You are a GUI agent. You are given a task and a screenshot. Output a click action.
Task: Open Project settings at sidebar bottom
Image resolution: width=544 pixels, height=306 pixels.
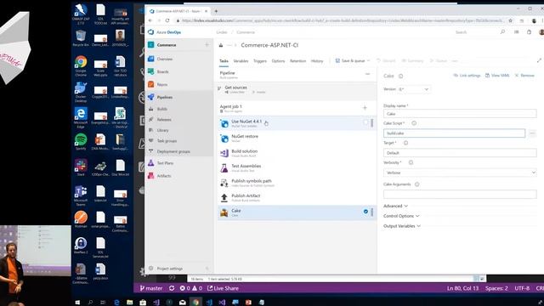[169, 269]
